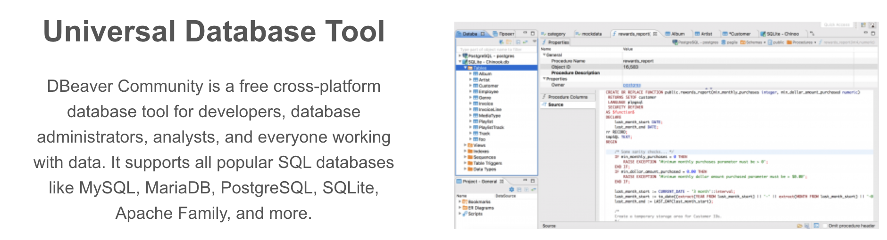Image resolution: width=887 pixels, height=240 pixels.
Task: Click the PostgreSQL - postgres connection icon
Action: coord(465,56)
